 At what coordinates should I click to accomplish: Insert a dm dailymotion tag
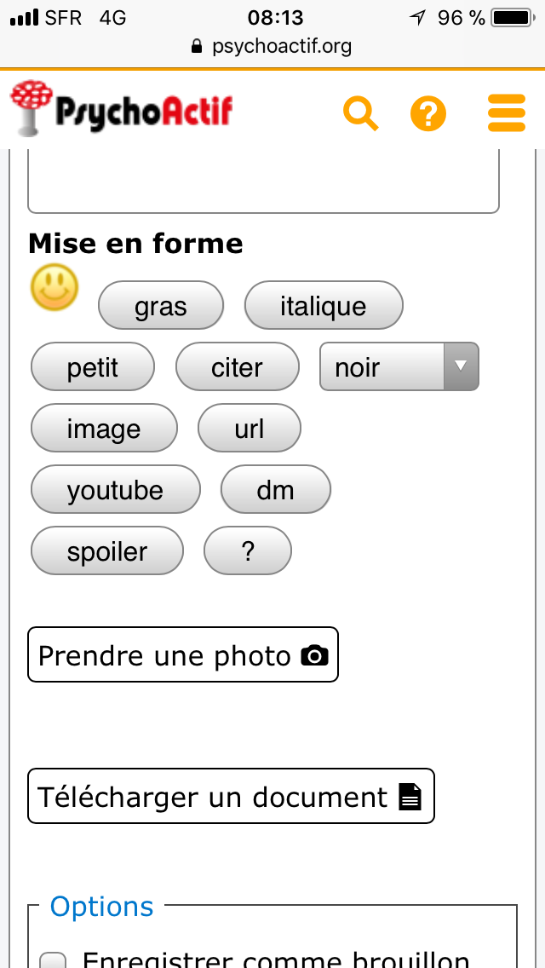(x=276, y=489)
